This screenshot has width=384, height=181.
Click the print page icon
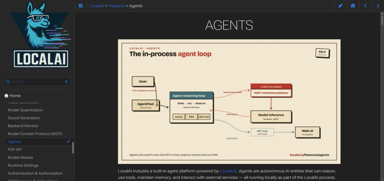[x=353, y=6]
